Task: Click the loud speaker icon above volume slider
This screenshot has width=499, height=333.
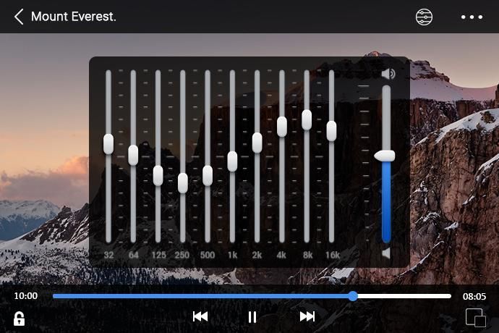Action: (x=388, y=74)
